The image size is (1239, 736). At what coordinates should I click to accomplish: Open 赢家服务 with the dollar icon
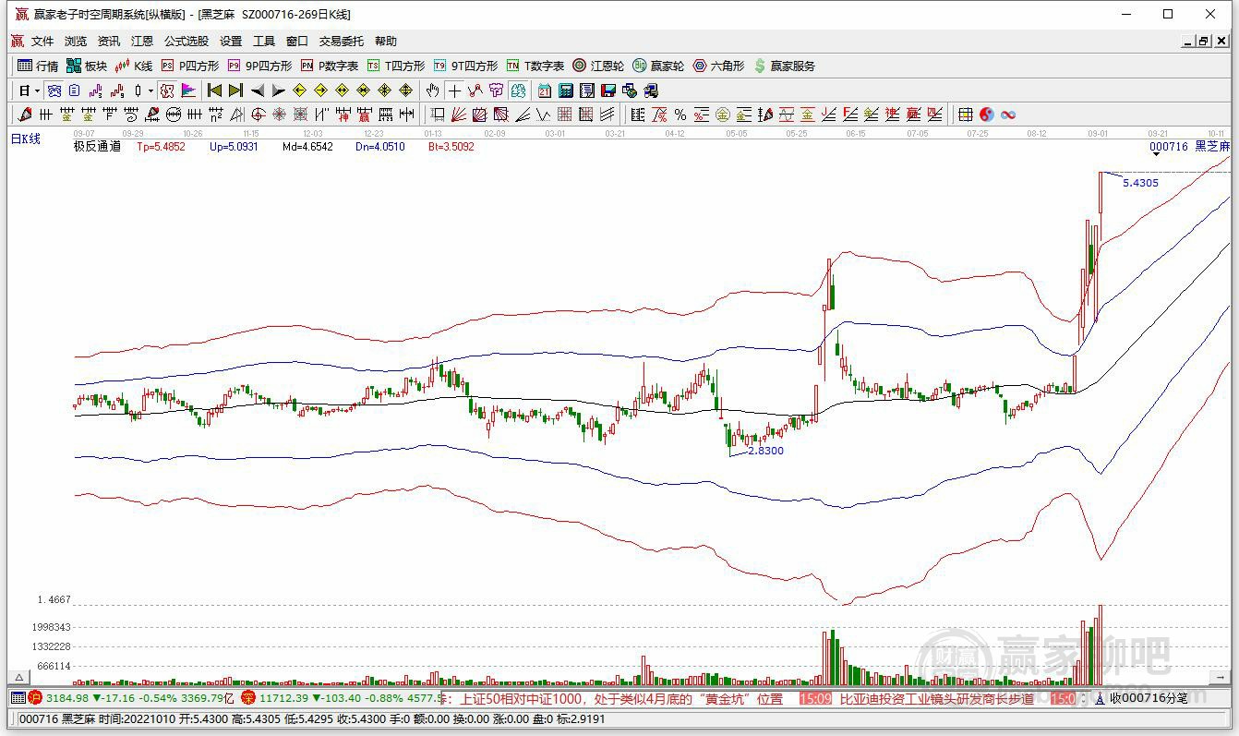click(785, 66)
